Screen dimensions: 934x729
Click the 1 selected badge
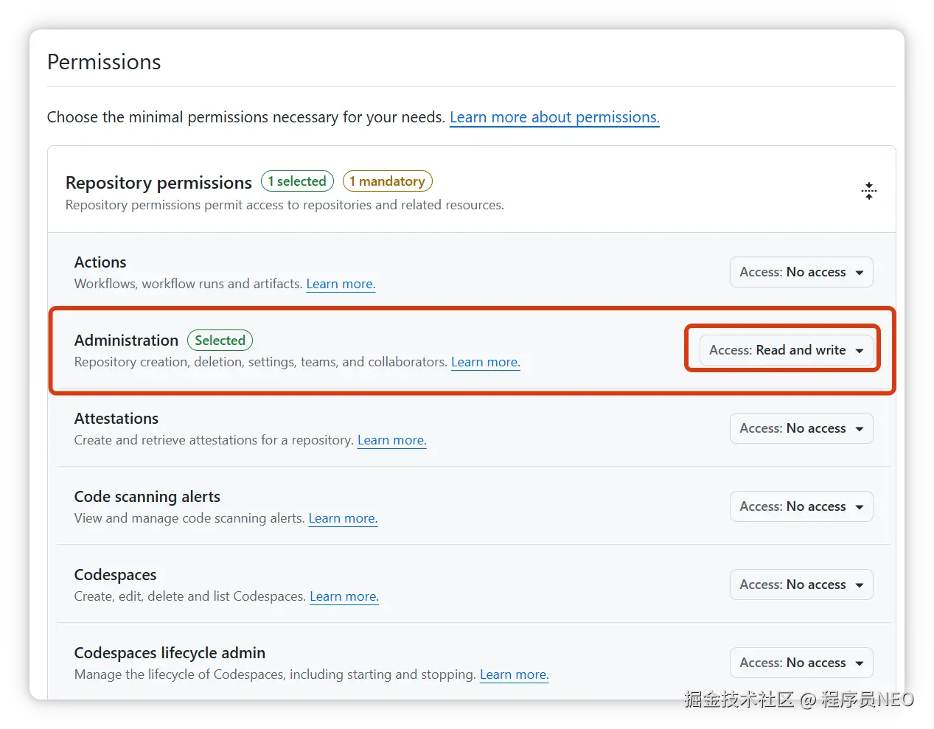(x=297, y=181)
